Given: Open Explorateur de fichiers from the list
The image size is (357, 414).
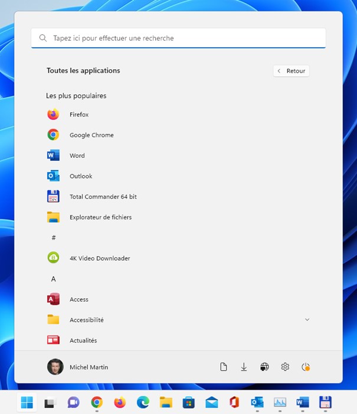Looking at the screenshot, I should tap(100, 217).
